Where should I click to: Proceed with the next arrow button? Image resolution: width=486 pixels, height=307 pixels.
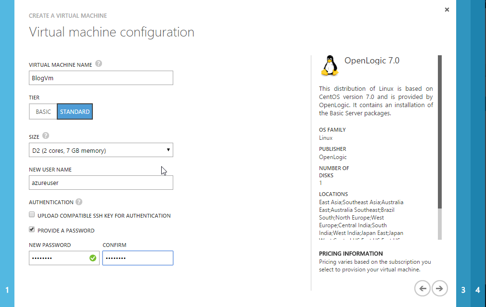[439, 289]
